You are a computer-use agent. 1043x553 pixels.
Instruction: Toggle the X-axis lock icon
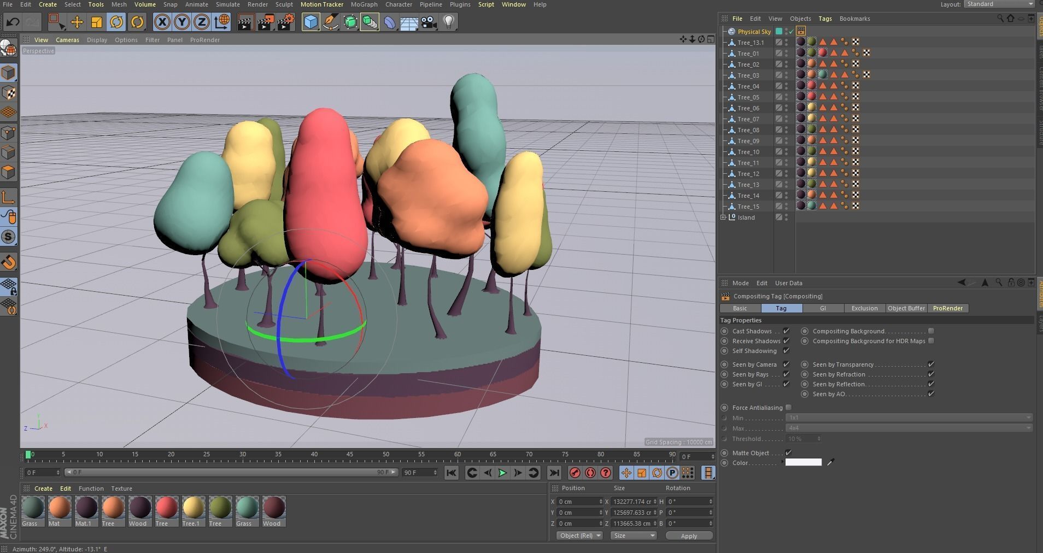[x=162, y=22]
